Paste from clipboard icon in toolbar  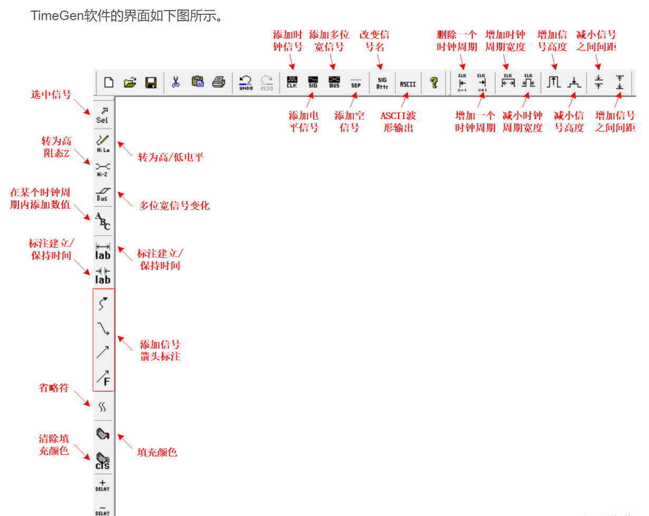point(197,82)
